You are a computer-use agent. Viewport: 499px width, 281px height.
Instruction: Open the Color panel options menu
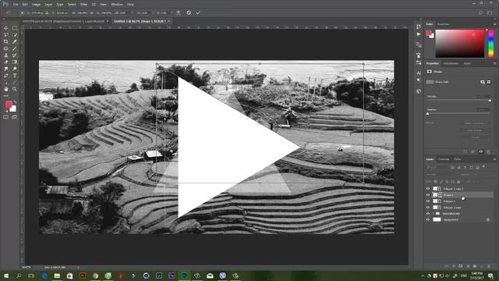494,24
